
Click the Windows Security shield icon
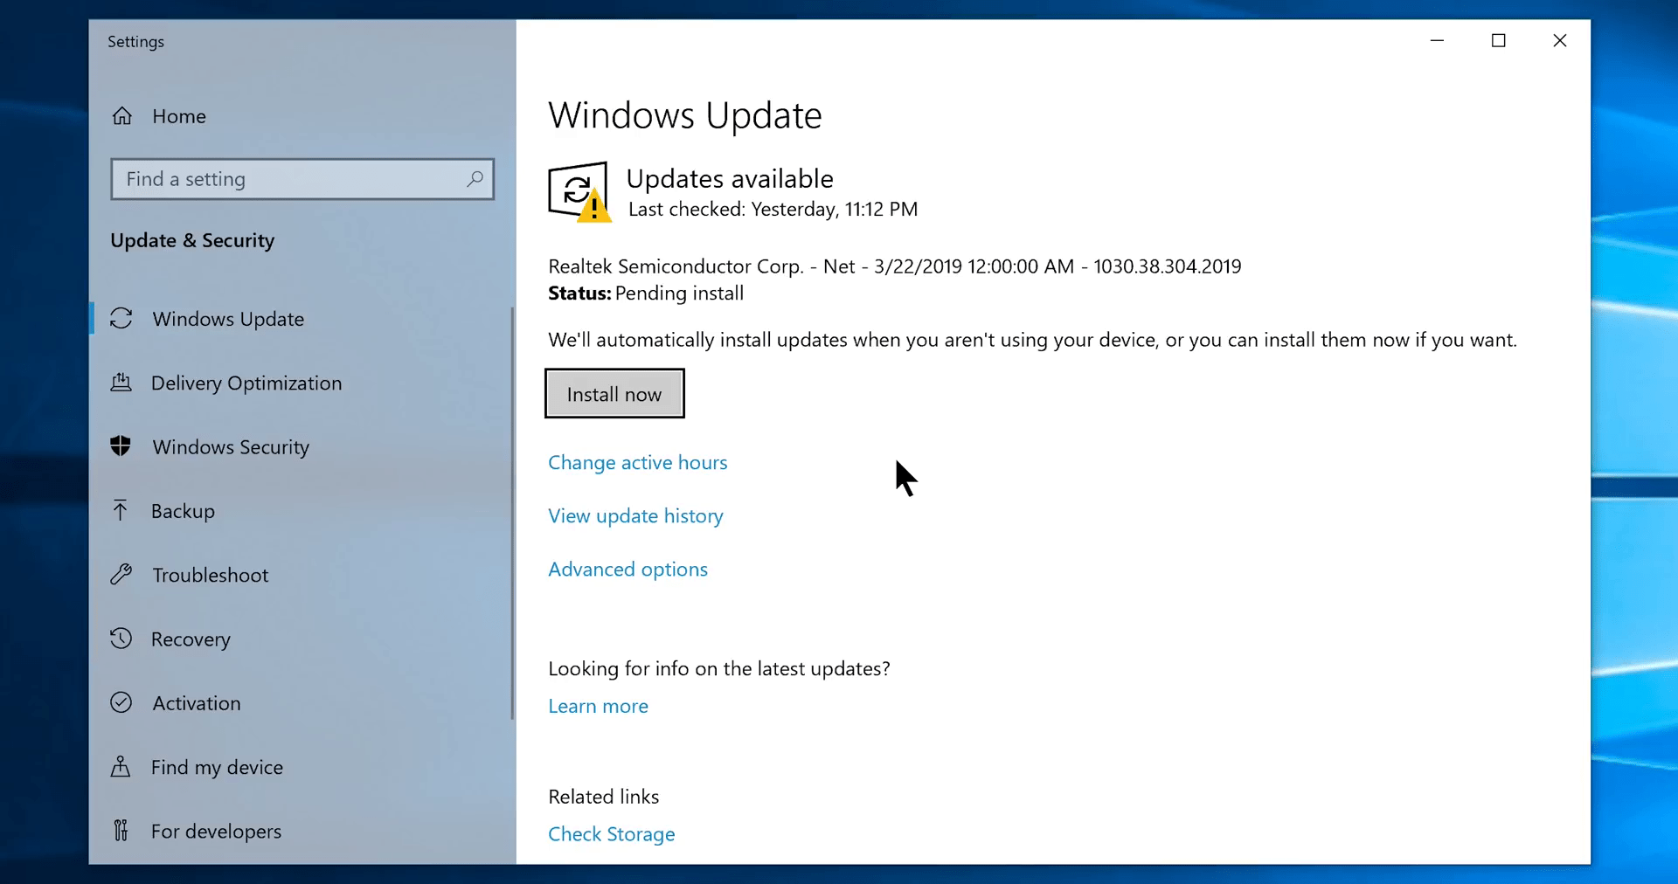(x=121, y=446)
